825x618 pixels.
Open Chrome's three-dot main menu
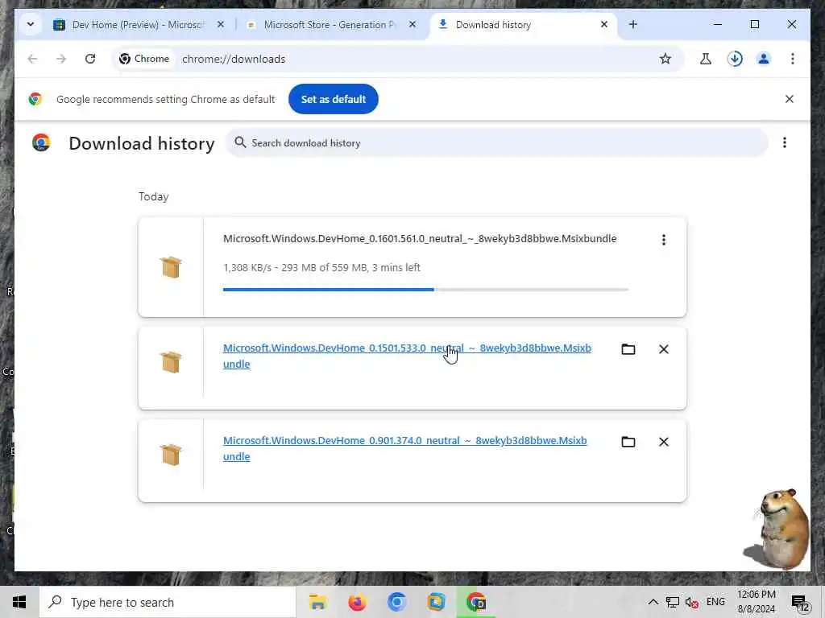[x=793, y=59]
